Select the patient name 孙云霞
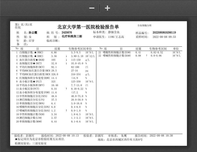This screenshot has height=152, width=197. (33, 32)
